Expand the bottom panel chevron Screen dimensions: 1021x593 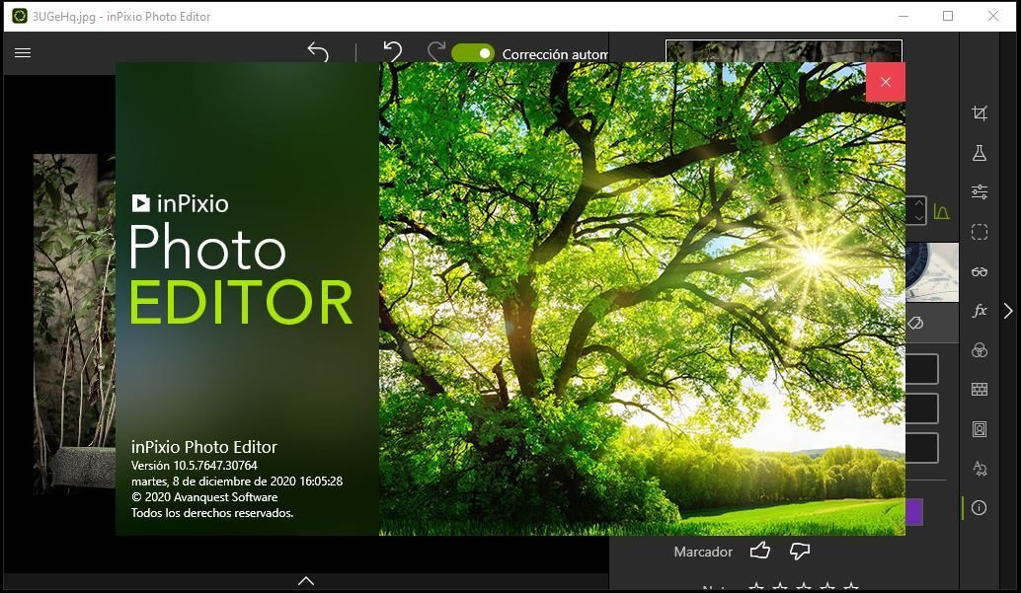pos(306,580)
